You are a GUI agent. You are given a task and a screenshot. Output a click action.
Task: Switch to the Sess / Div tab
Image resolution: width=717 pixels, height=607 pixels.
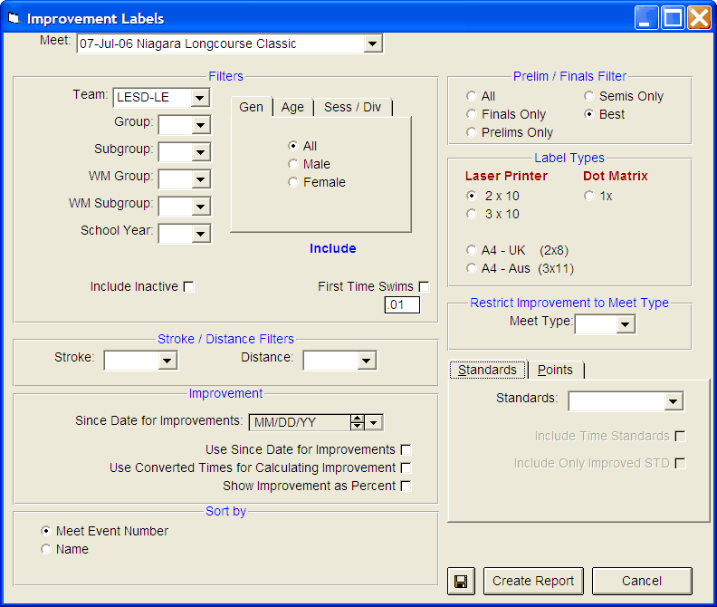point(352,107)
